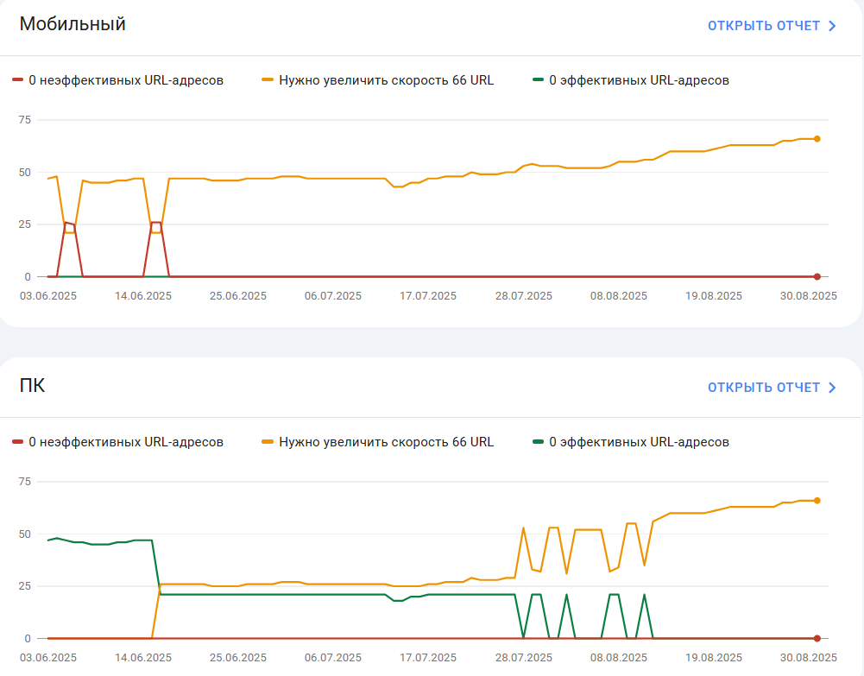Screen dimensions: 864x676
Task: Click chevron arrow beside Мобильный ОТКРЫТЬ ОТЧЕТ
Action: [x=832, y=26]
